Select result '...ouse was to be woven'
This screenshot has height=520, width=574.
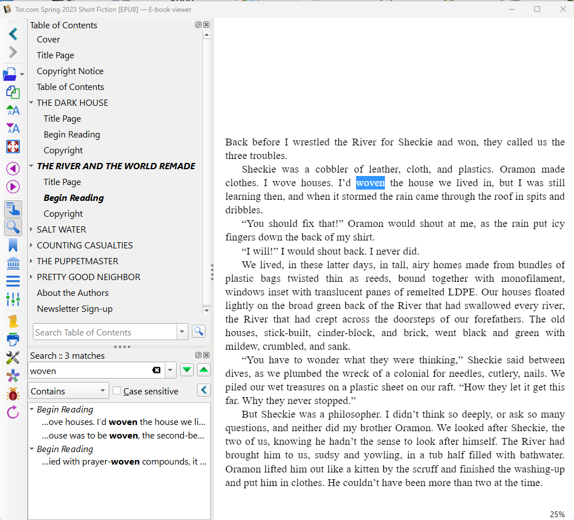(x=123, y=436)
